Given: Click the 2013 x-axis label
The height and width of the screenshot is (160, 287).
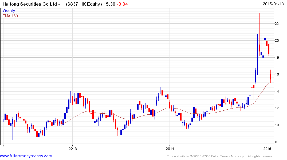Looking at the screenshot, I should tap(73, 149).
